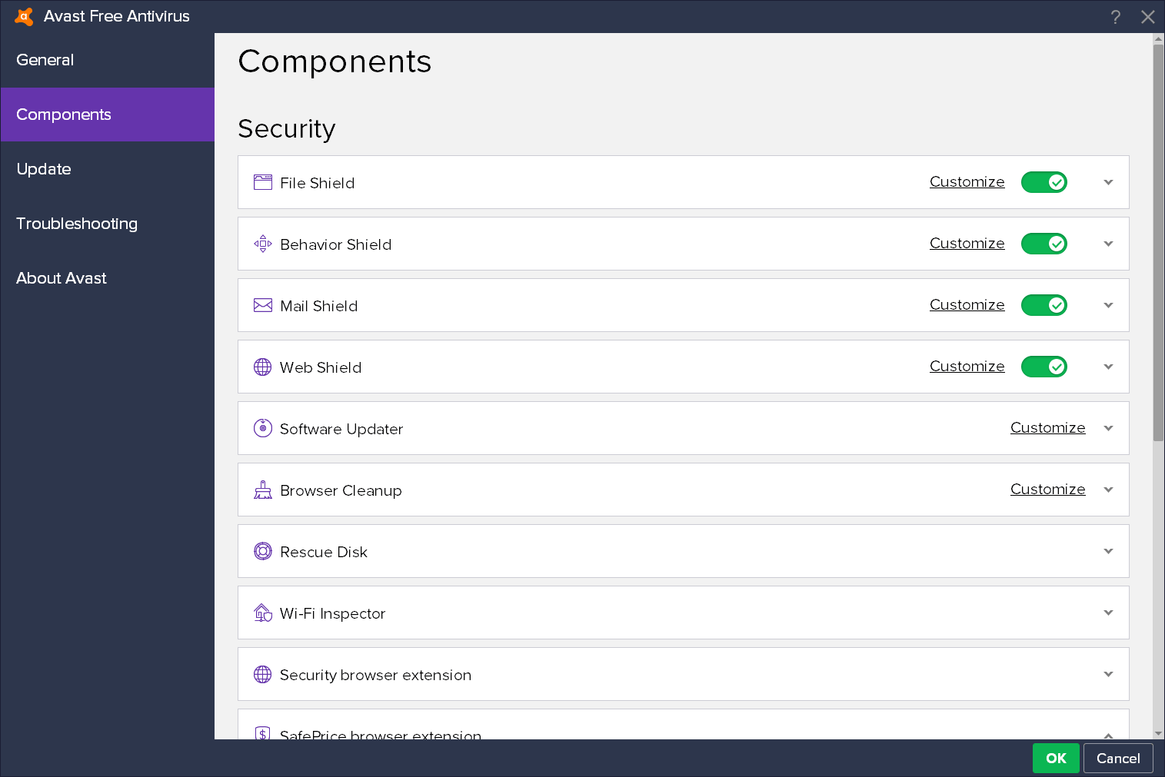Expand the Web Shield chevron

(1108, 367)
